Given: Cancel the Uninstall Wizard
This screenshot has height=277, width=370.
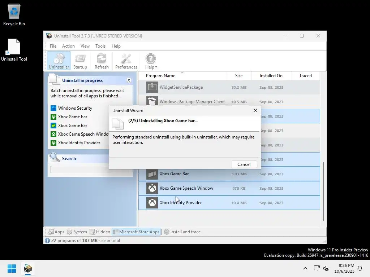Looking at the screenshot, I should [x=244, y=164].
